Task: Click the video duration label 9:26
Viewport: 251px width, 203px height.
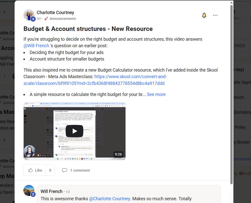Action: (118, 154)
